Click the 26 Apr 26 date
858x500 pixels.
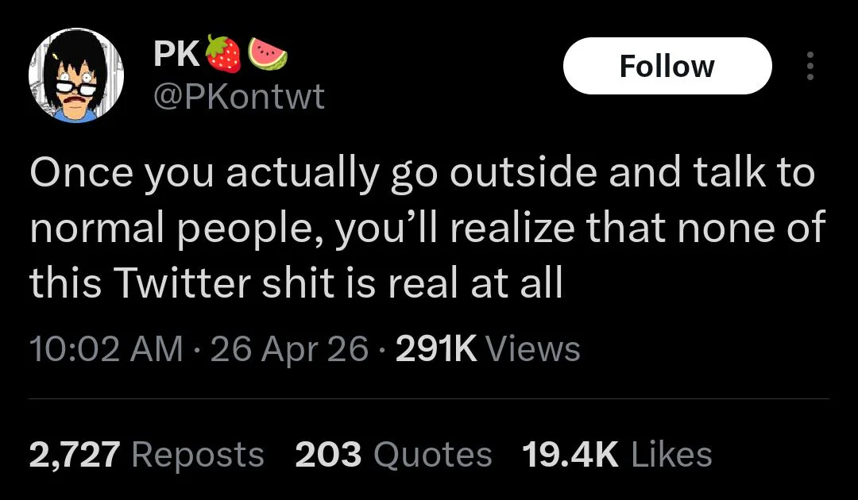tap(290, 348)
